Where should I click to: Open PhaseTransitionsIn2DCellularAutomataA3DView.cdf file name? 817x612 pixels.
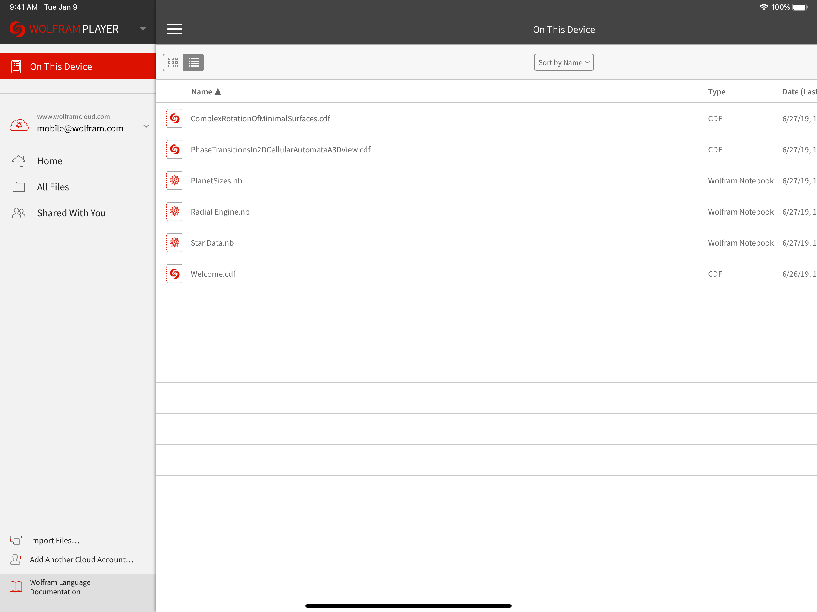[281, 149]
